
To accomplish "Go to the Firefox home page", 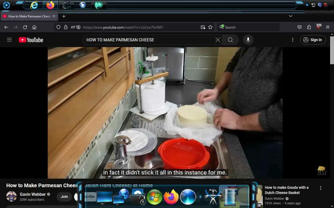I will 34,27.
